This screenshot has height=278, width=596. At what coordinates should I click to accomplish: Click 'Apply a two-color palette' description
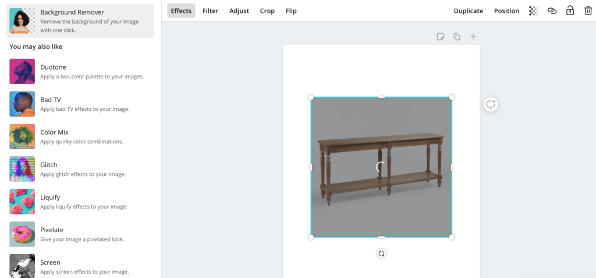92,77
